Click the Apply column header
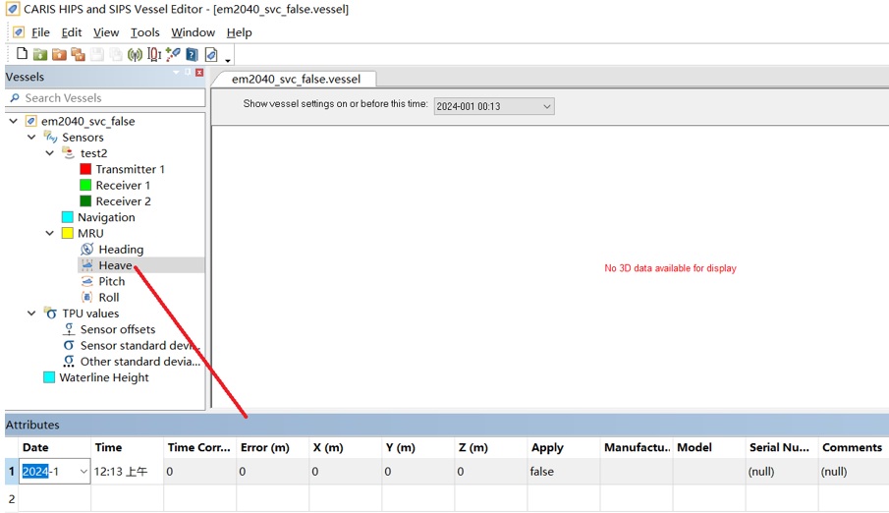889x513 pixels. (x=563, y=447)
